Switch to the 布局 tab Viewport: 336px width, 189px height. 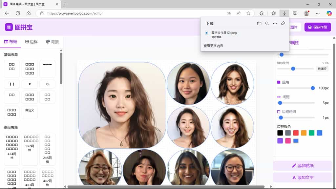[10, 42]
